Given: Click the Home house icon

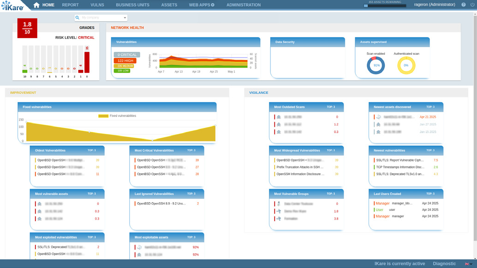Looking at the screenshot, I should 36,5.
